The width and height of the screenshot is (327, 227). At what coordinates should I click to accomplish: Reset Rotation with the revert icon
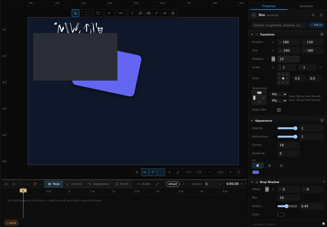[273, 59]
